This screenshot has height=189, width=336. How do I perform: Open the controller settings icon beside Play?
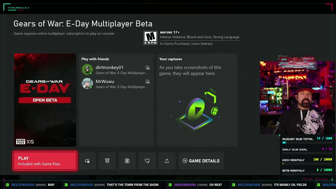coord(87,161)
